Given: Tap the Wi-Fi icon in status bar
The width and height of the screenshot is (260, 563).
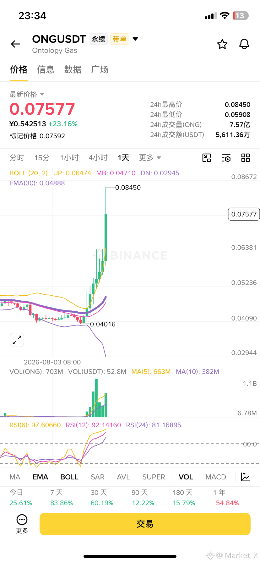Looking at the screenshot, I should coord(225,16).
